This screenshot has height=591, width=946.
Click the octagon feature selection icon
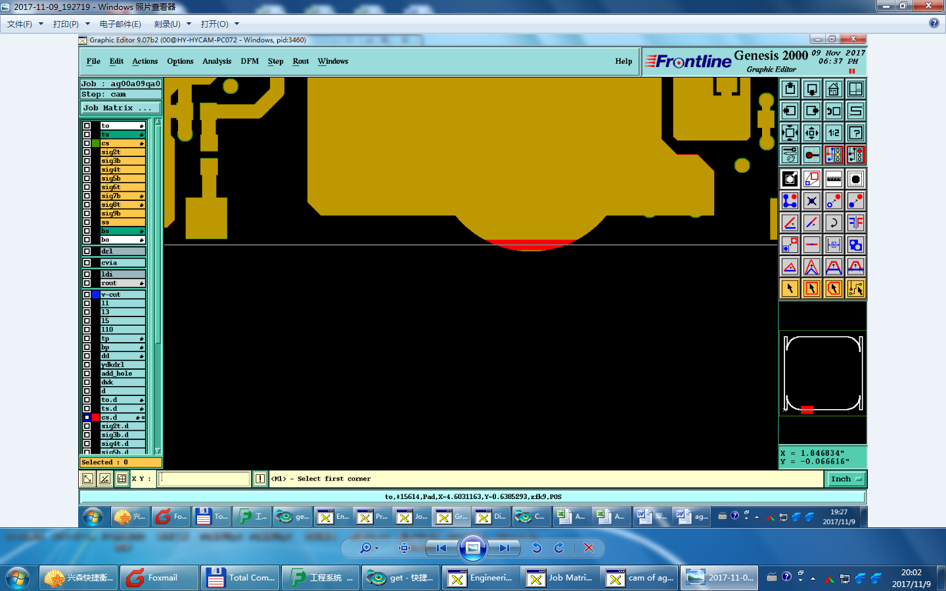[x=855, y=179]
